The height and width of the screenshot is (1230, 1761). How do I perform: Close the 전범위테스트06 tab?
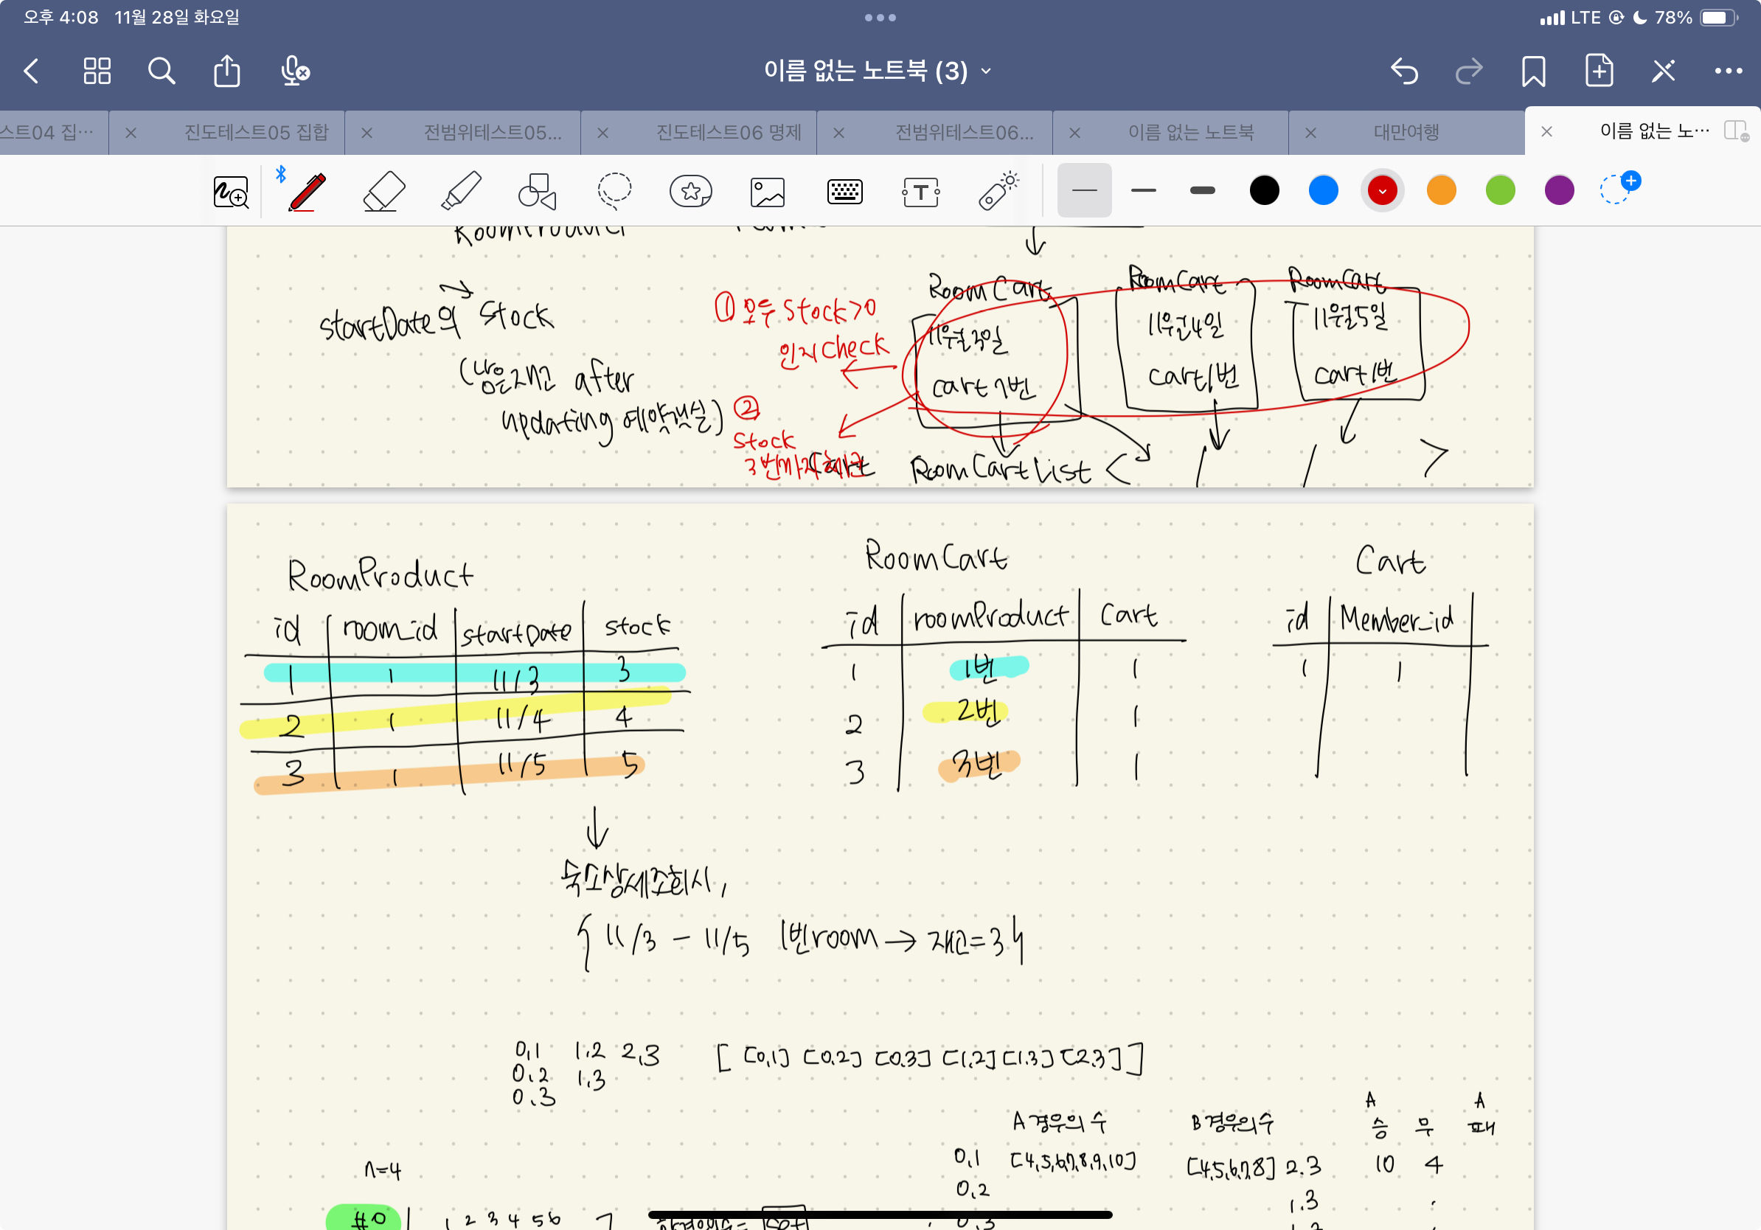coord(838,133)
